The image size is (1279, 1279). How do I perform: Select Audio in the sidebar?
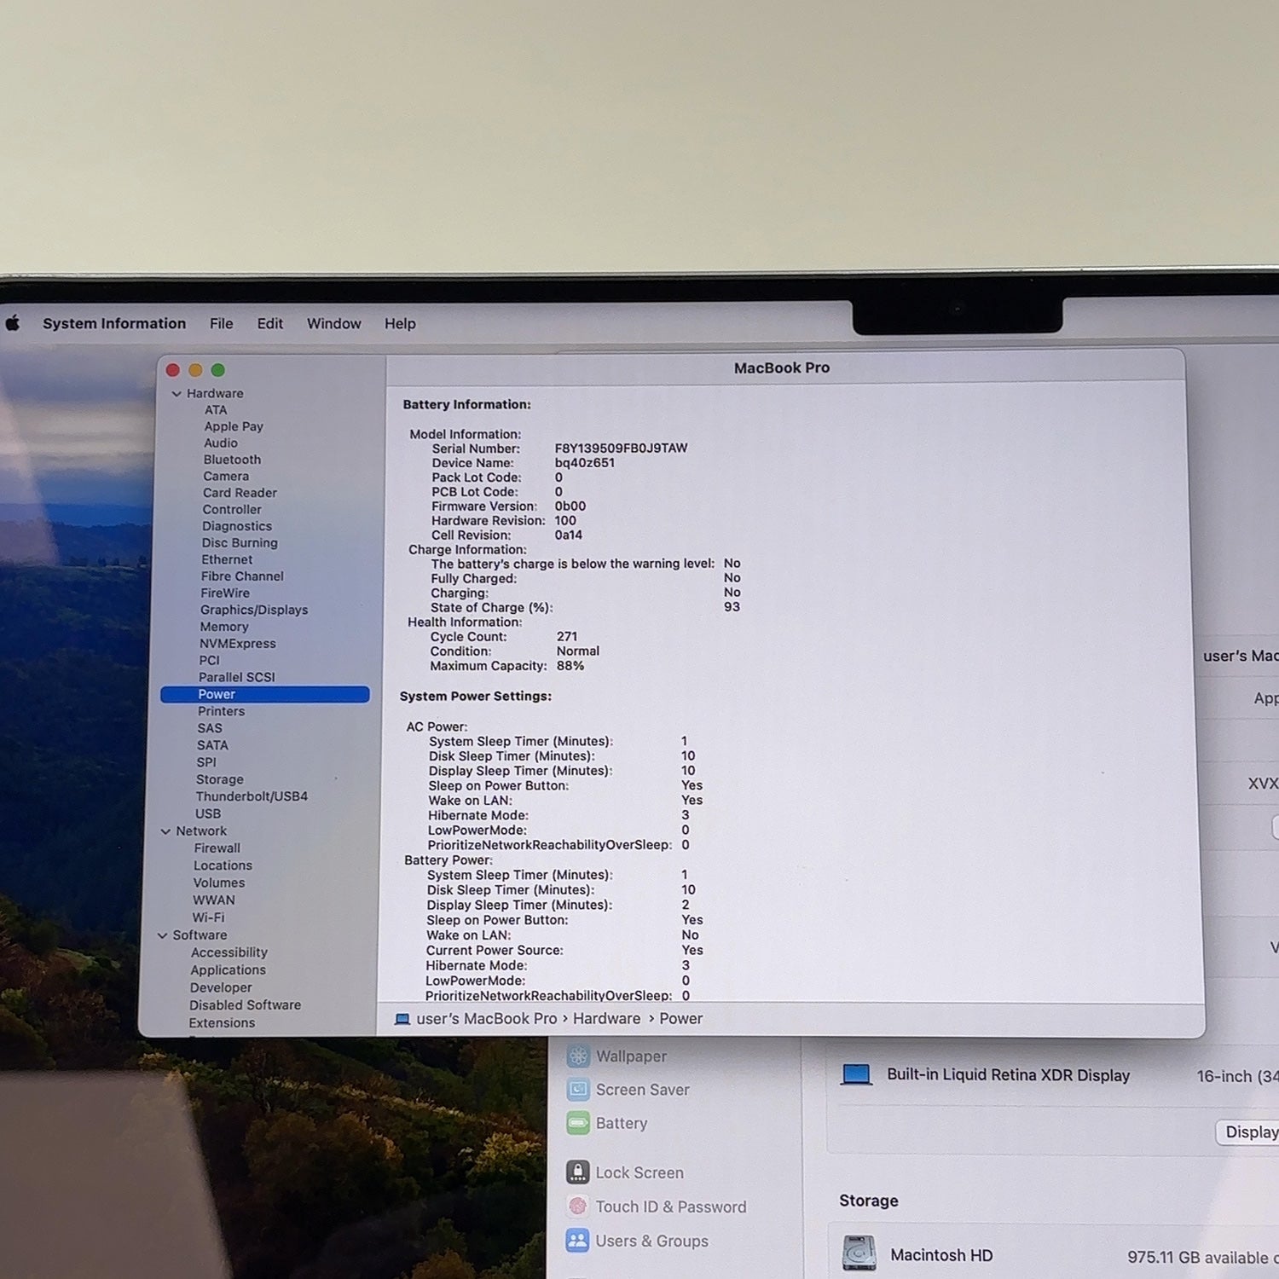pos(221,443)
